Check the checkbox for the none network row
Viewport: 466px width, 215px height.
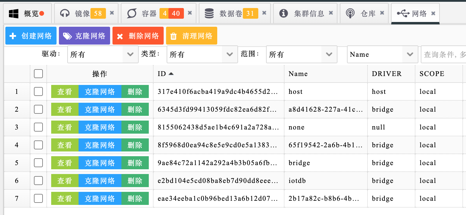click(38, 127)
